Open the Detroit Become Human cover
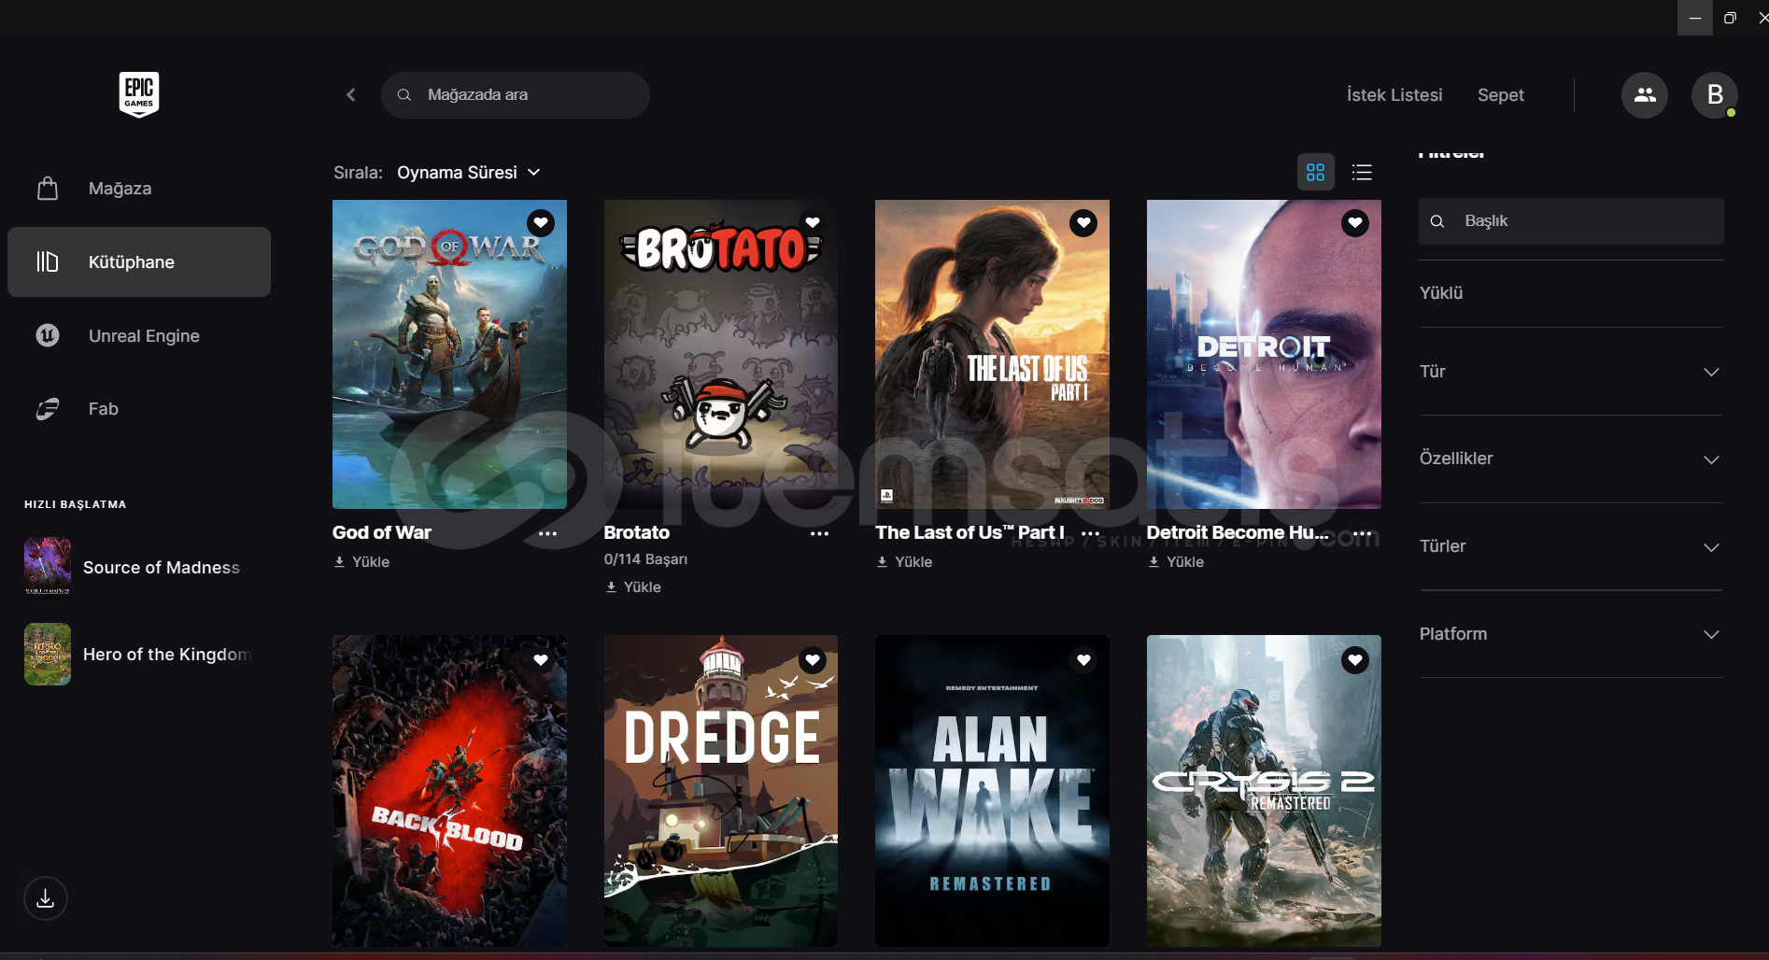 [1264, 354]
